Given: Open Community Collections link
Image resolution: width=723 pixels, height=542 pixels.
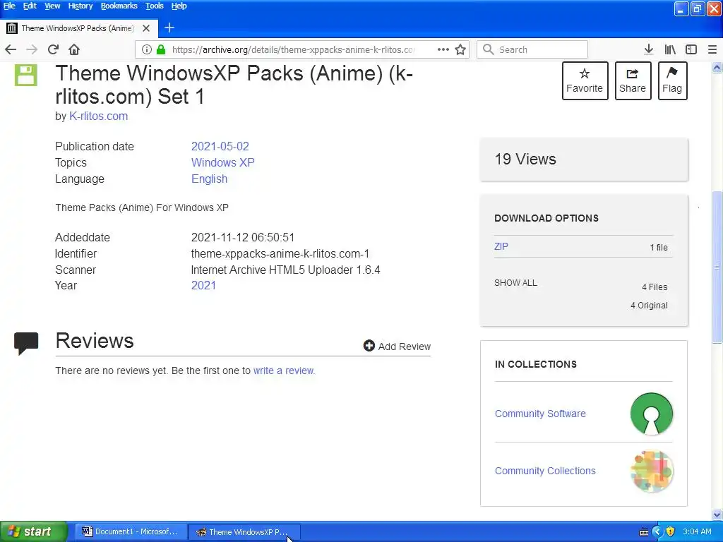Looking at the screenshot, I should coord(545,471).
